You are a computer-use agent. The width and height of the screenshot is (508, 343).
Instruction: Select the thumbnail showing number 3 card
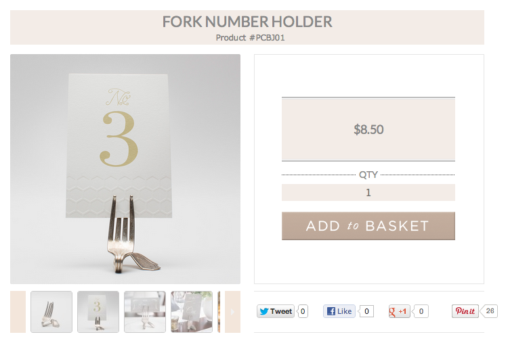98,312
